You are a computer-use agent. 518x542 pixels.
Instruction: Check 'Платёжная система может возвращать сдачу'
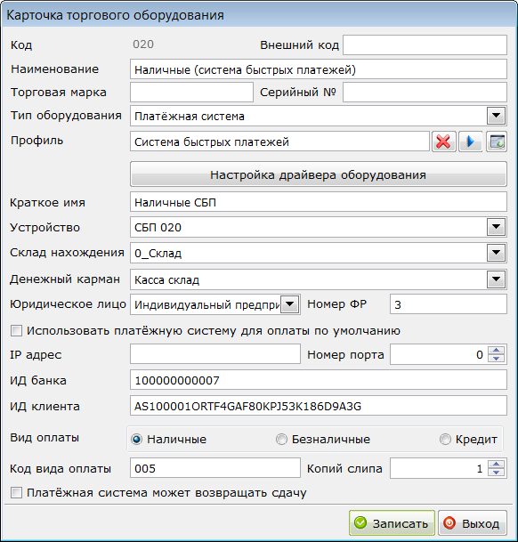tap(16, 492)
